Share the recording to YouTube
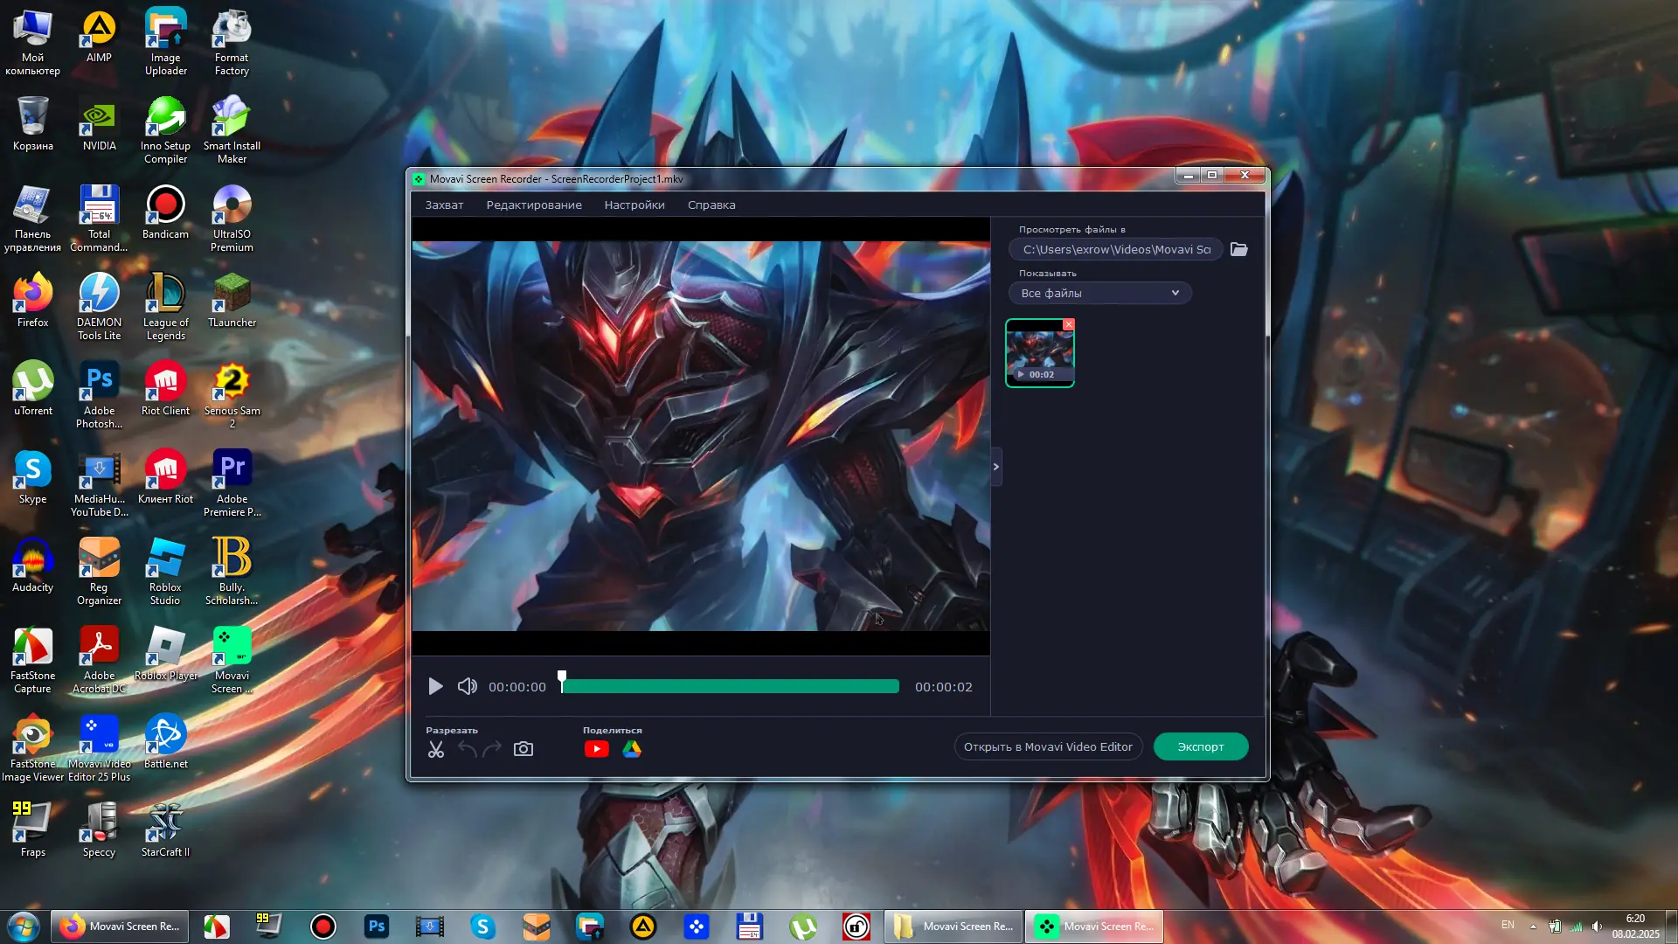 pos(596,749)
